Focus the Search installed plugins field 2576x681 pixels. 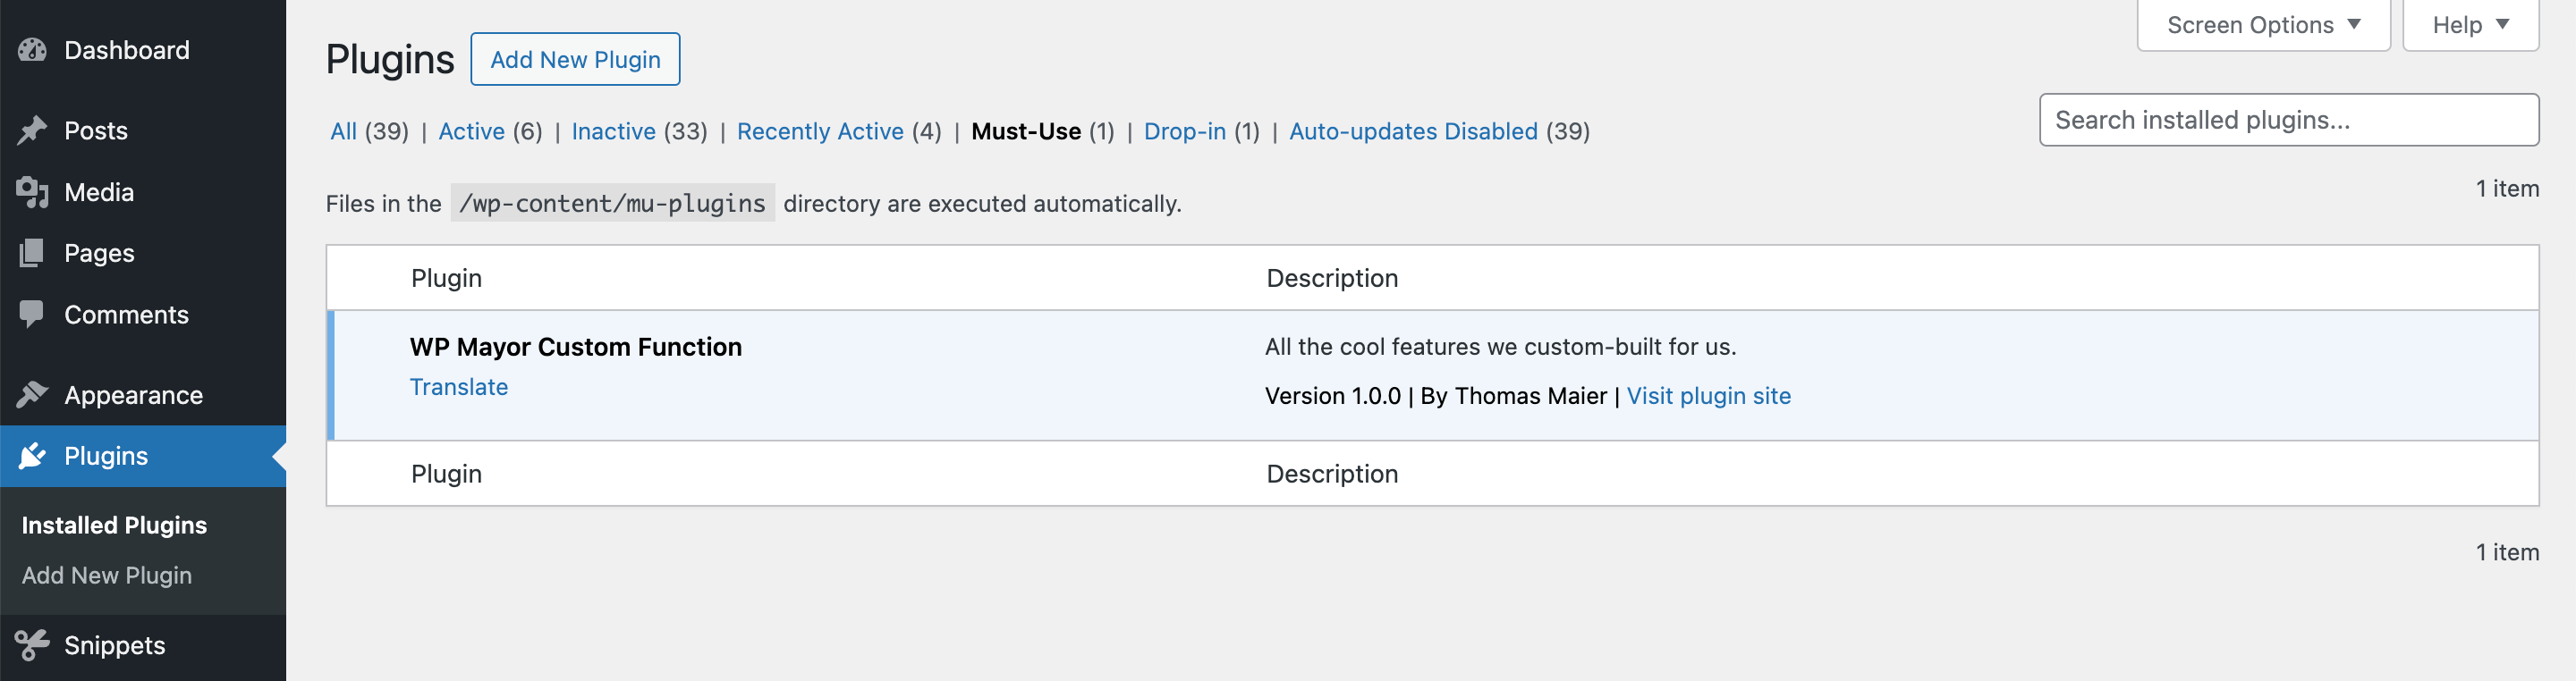(x=2289, y=120)
